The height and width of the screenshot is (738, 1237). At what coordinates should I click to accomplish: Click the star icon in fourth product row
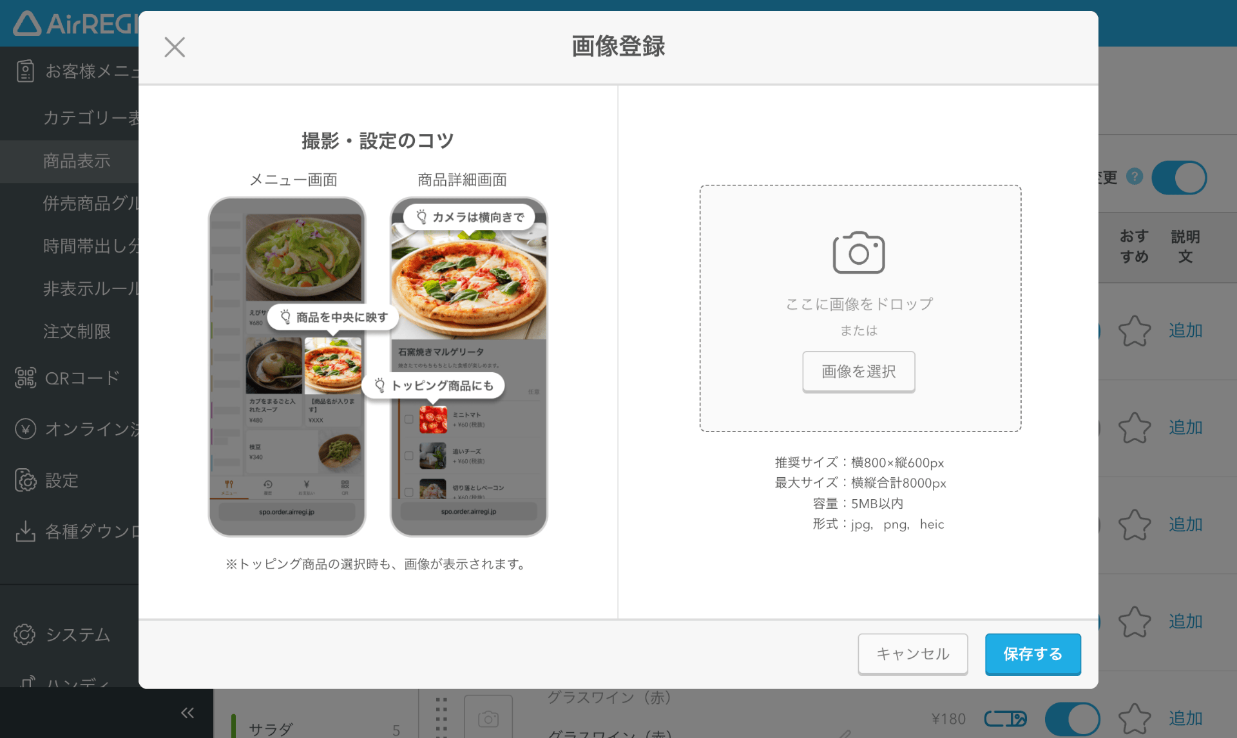pyautogui.click(x=1135, y=622)
